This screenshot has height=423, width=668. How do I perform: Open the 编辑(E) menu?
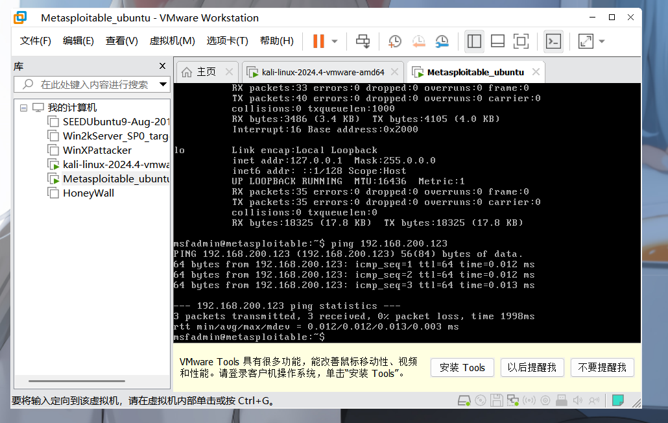coord(78,41)
